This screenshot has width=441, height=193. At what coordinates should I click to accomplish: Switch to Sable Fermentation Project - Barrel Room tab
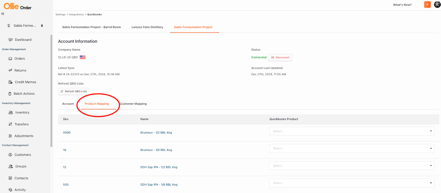point(92,27)
